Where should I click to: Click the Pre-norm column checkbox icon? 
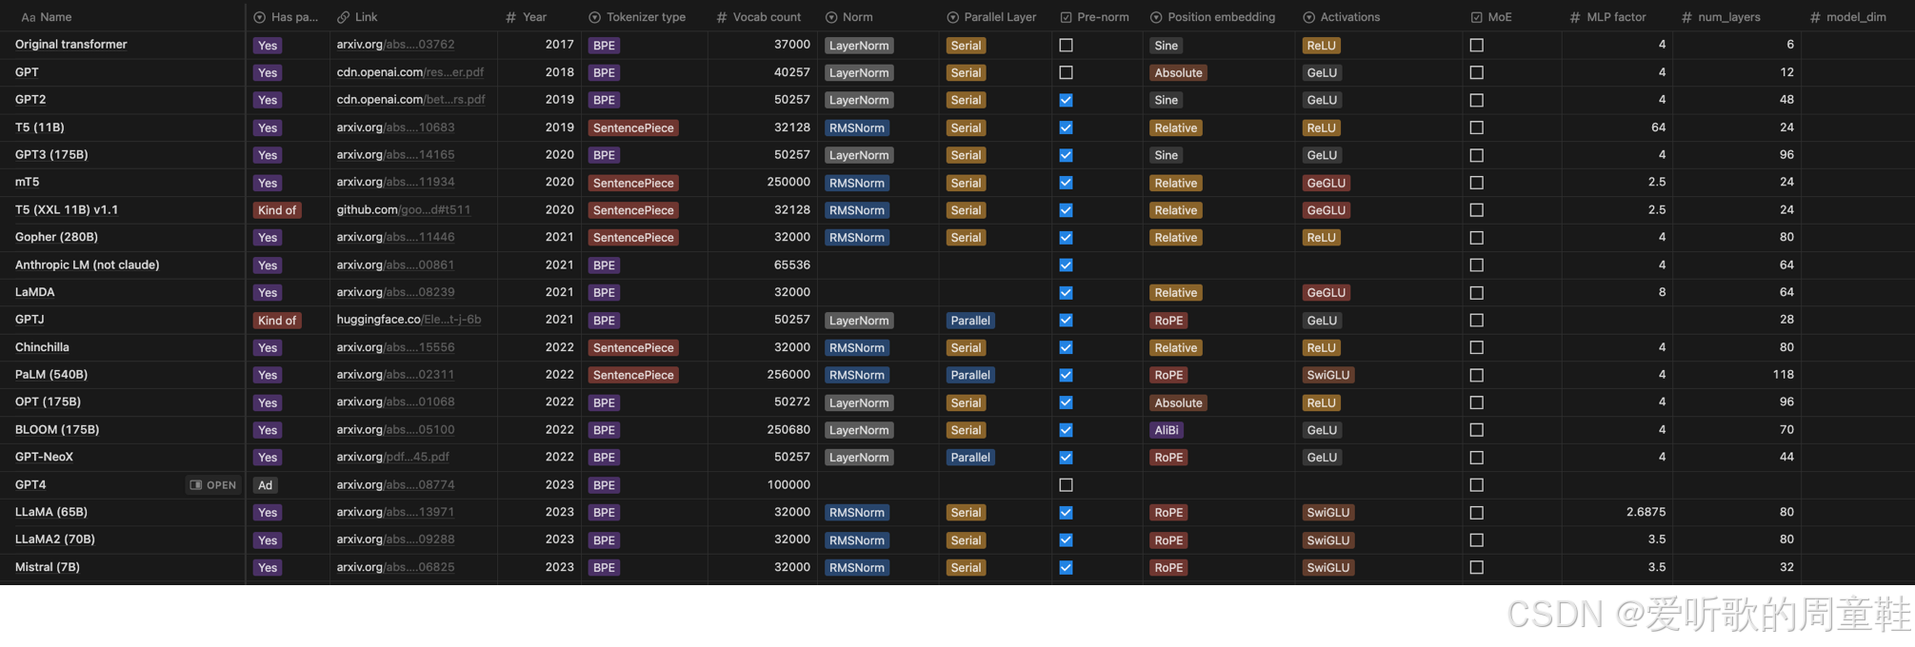pyautogui.click(x=1066, y=17)
